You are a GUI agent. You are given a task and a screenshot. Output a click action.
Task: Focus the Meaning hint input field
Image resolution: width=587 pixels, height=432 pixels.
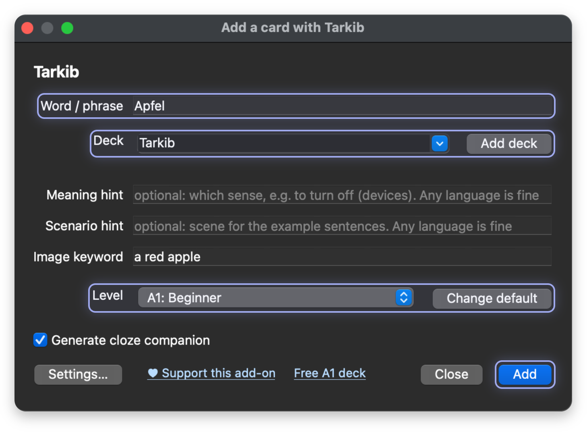[342, 195]
